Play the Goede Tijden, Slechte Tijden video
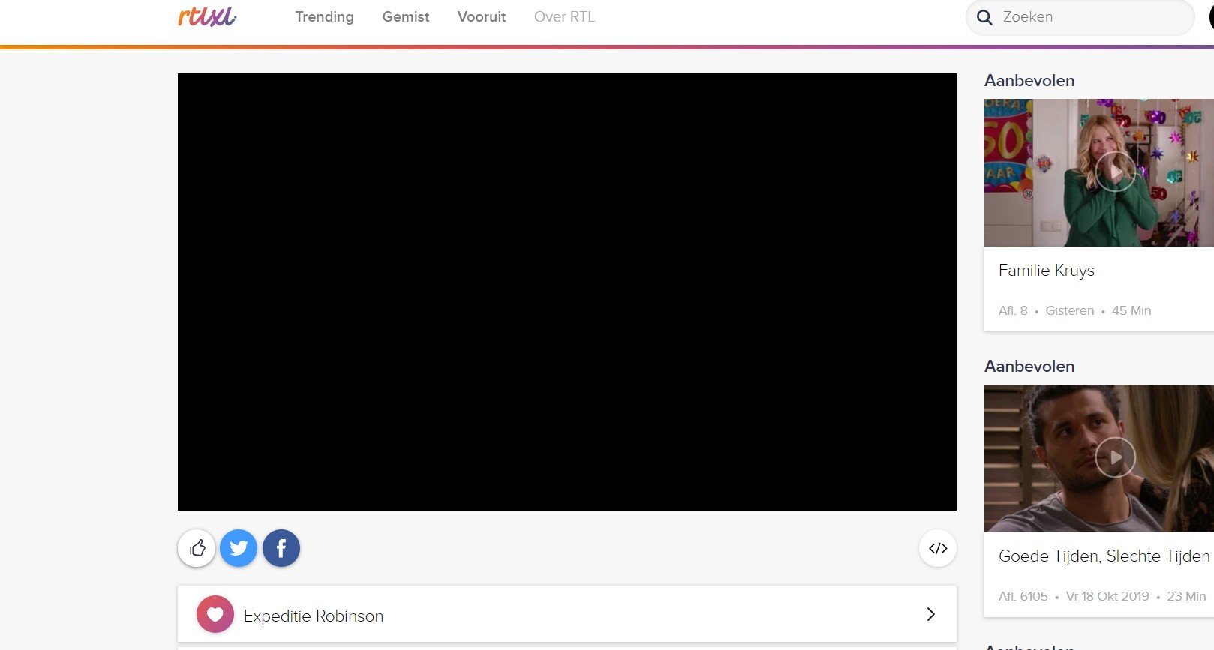The image size is (1214, 650). 1116,457
